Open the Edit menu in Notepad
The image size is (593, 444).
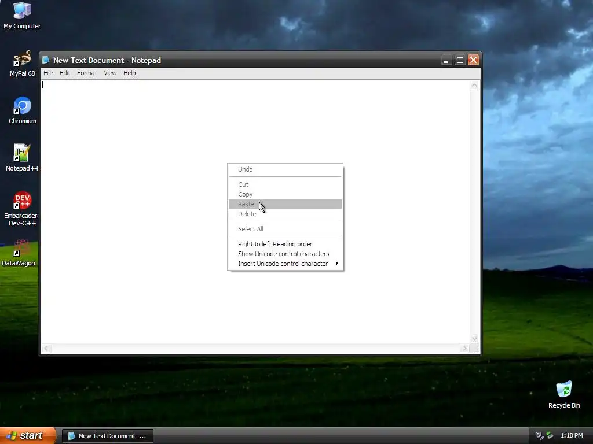tap(65, 73)
